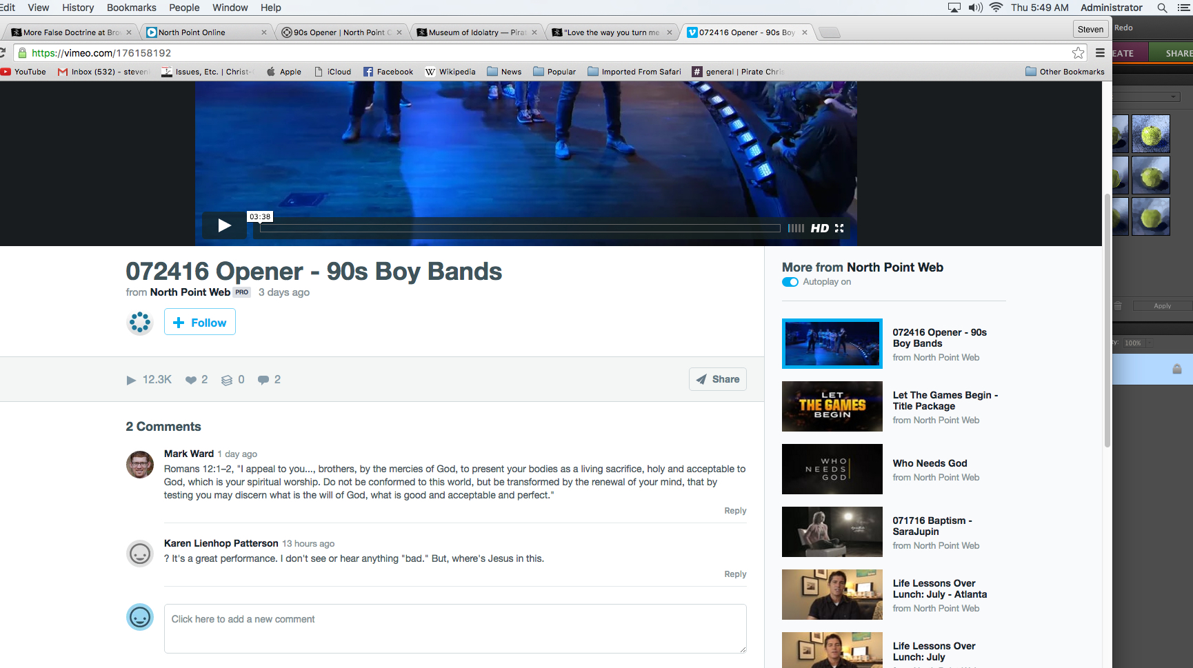The width and height of the screenshot is (1193, 668).
Task: Open Karen Lienhop Patterson's smiley avatar
Action: coord(140,554)
